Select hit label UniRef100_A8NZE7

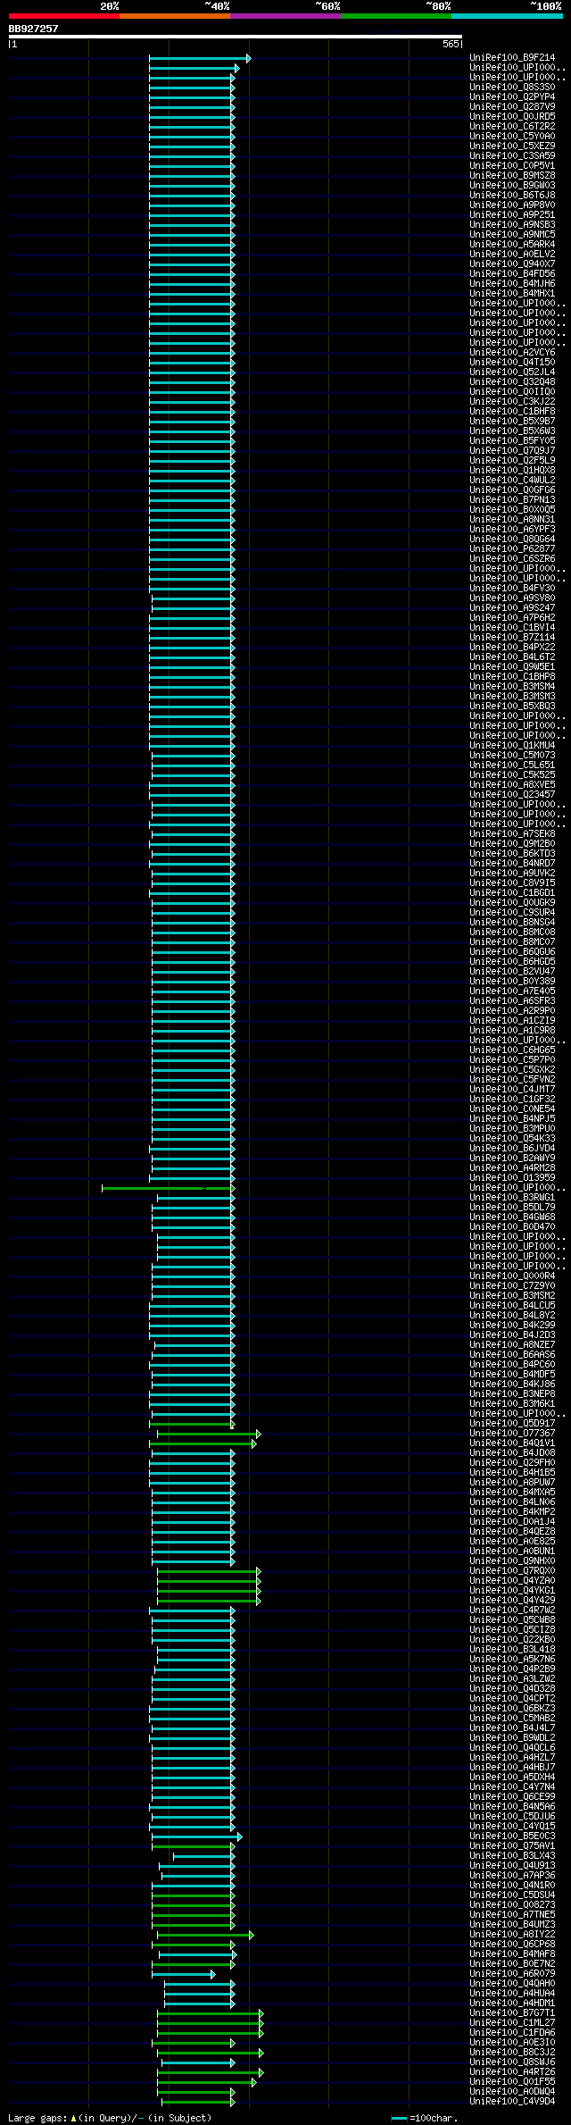512,1345
